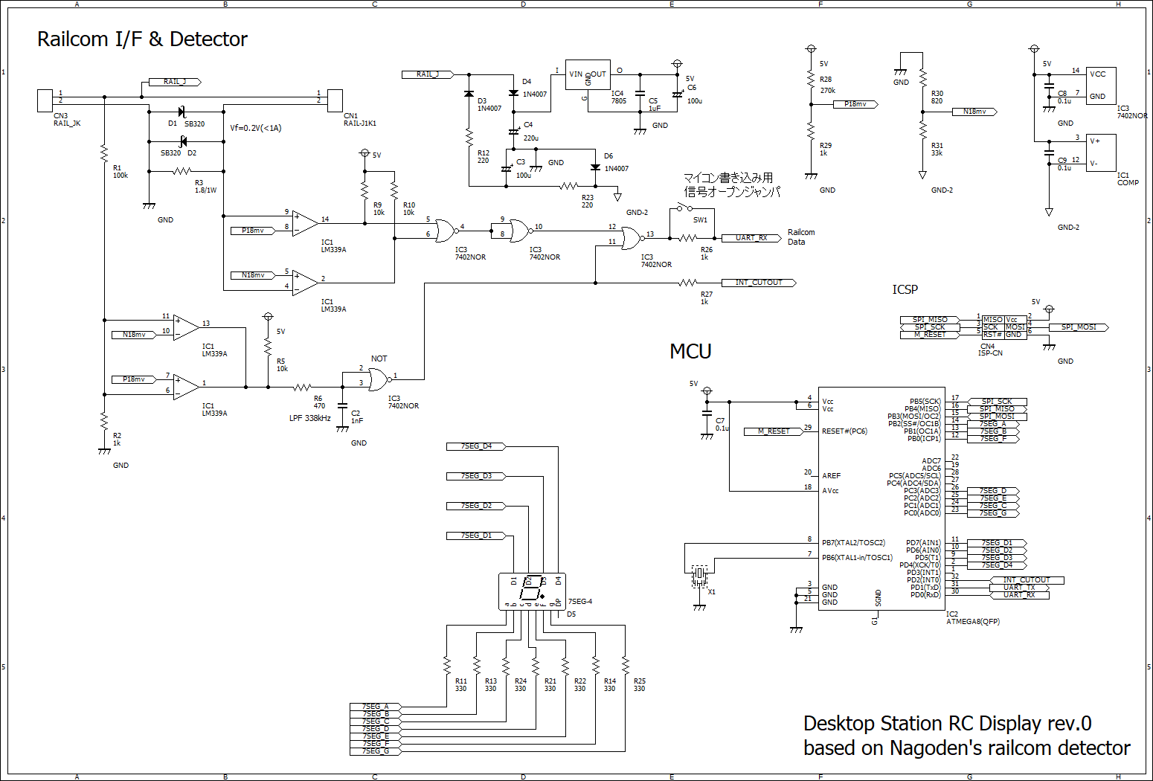
Task: Click the Railcom I/F & Detector title
Action: pyautogui.click(x=142, y=39)
